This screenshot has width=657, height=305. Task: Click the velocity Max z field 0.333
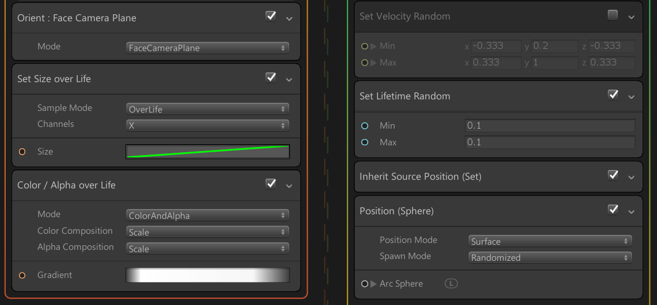coord(612,63)
